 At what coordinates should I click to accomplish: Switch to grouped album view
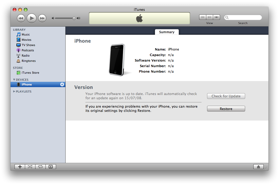point(209,17)
